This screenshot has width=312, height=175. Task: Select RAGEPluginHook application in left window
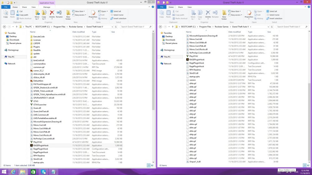click(x=41, y=145)
